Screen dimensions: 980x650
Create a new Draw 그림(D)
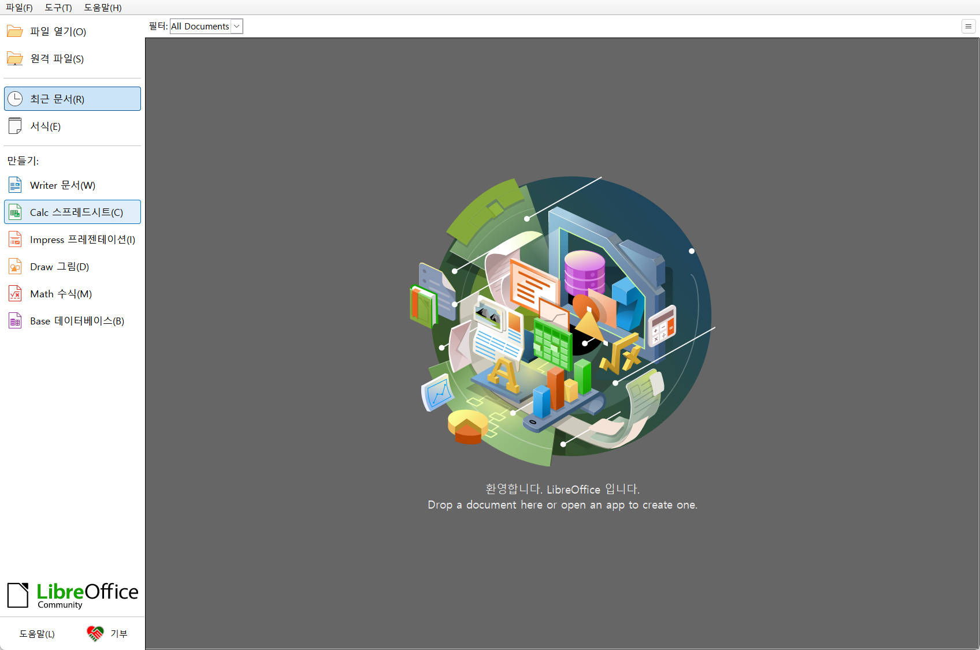pyautogui.click(x=72, y=266)
